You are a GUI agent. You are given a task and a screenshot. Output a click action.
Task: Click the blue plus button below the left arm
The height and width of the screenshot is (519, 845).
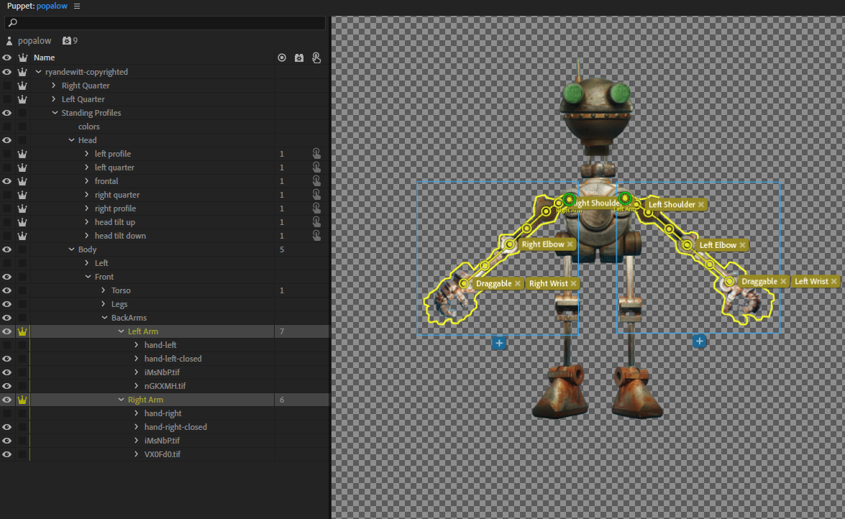[700, 341]
